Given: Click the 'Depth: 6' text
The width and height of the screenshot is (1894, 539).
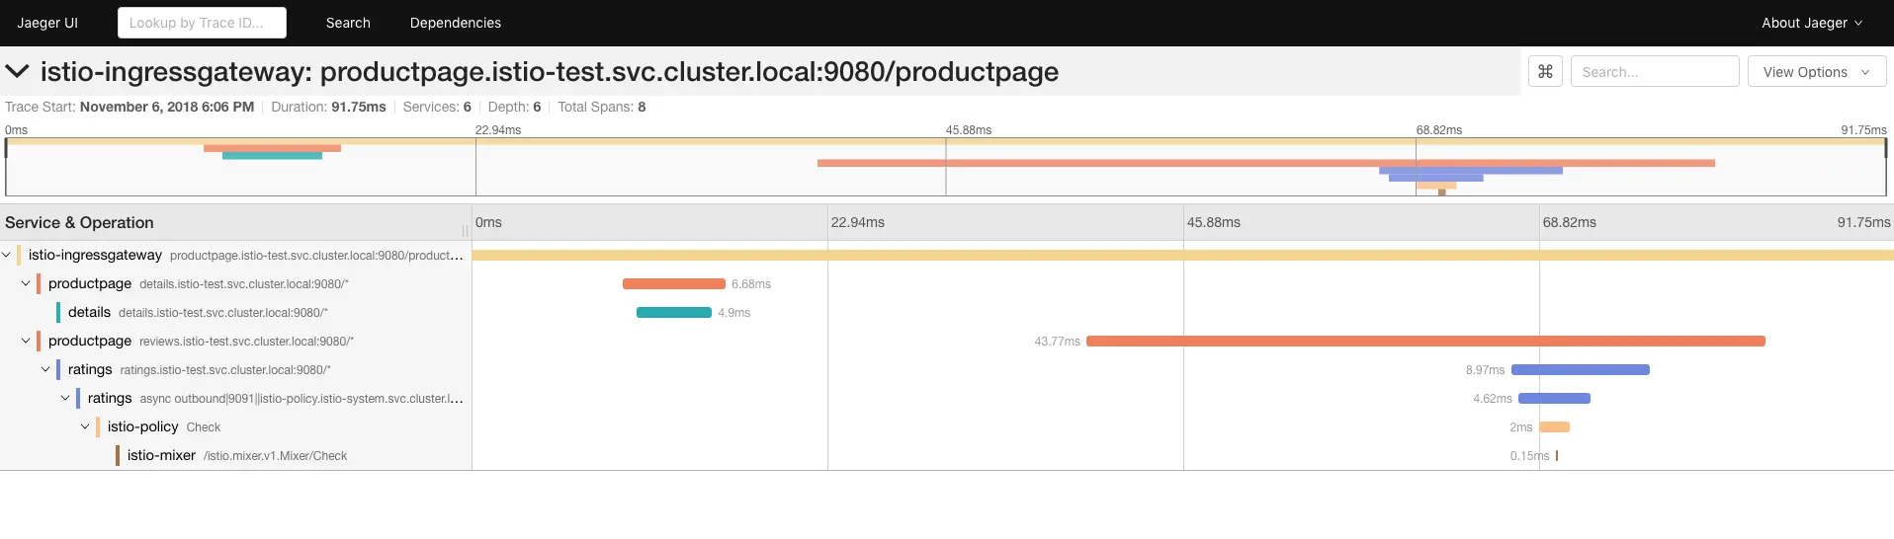Looking at the screenshot, I should [514, 107].
